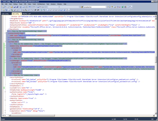
Task: Click Find in Files icon beside peoplepicker box
Action: click(x=82, y=7)
